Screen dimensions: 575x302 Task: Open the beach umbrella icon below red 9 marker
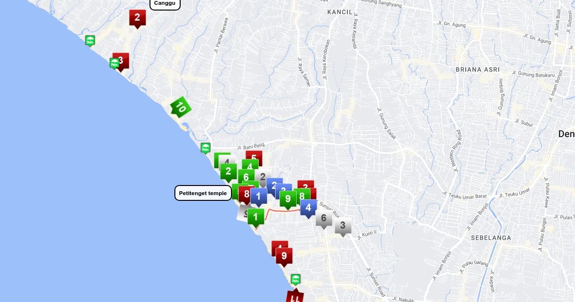coord(296,280)
